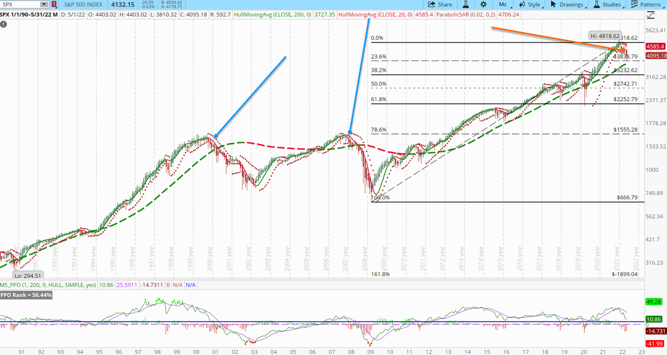Click the 161.8% Fibonacci extension label
The image size is (667, 355).
(x=380, y=274)
